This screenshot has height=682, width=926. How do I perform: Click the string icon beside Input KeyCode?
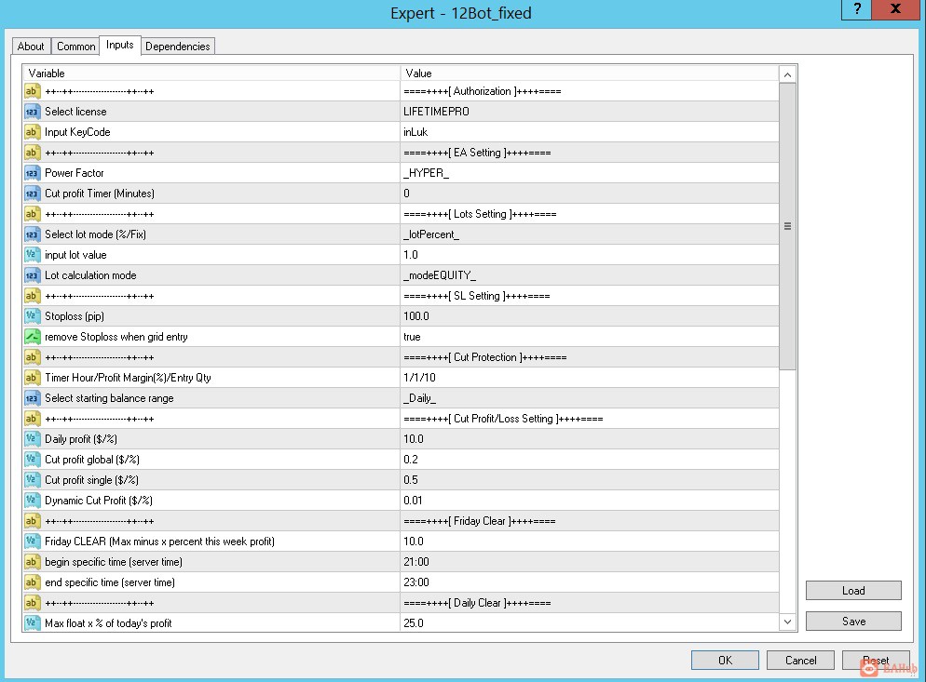[x=32, y=132]
